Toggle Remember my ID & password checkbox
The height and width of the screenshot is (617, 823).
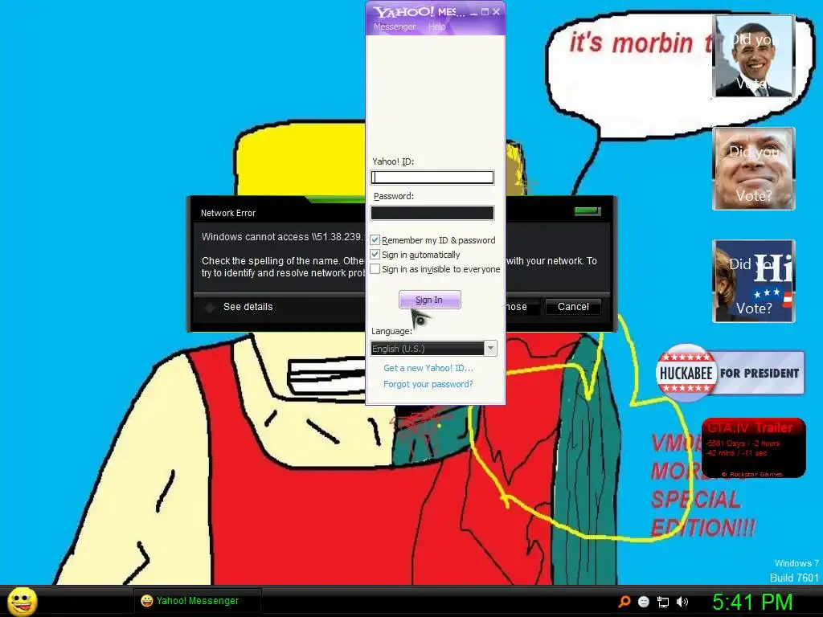pyautogui.click(x=375, y=239)
